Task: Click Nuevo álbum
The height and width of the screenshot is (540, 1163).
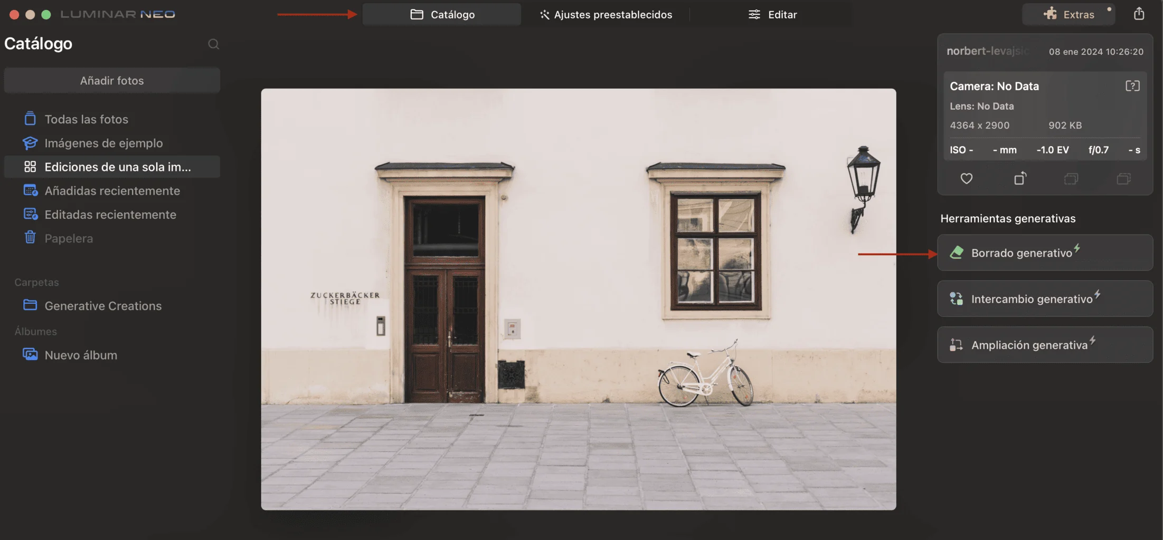Action: [112, 355]
